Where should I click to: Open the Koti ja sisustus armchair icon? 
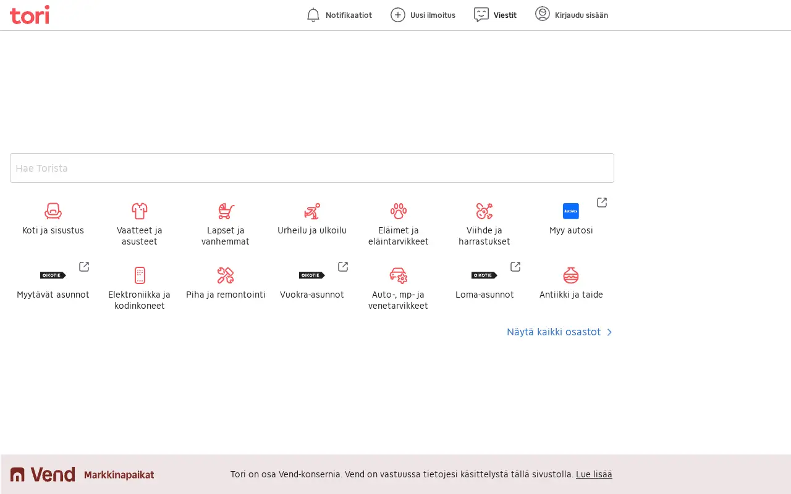53,211
